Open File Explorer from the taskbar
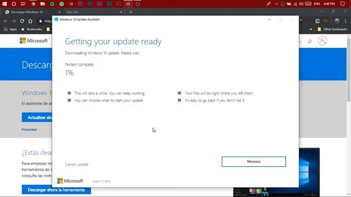Screen dimensions: 351x197 43,4
